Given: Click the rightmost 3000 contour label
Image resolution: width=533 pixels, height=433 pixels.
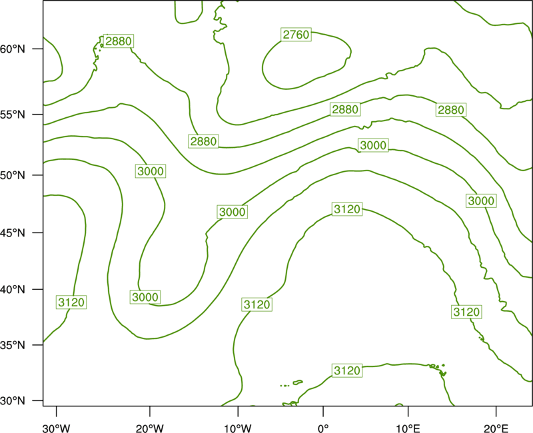Looking at the screenshot, I should [x=481, y=201].
